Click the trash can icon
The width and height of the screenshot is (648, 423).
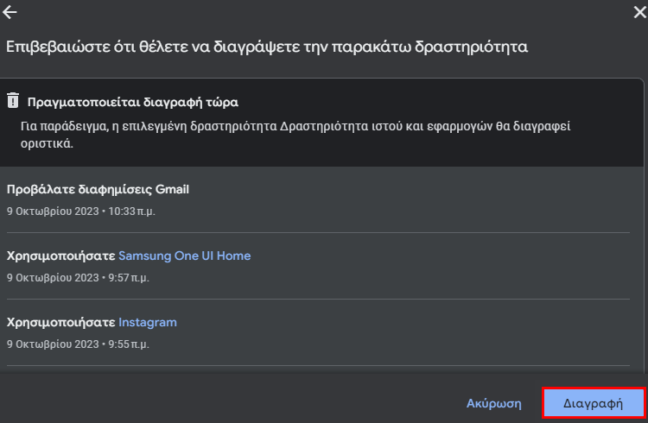pyautogui.click(x=13, y=100)
